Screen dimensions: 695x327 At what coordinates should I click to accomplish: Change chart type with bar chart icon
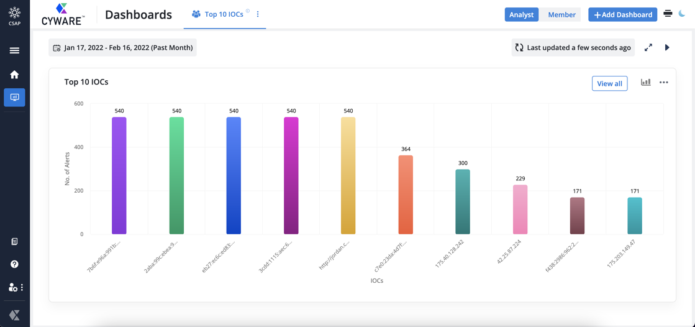(646, 82)
